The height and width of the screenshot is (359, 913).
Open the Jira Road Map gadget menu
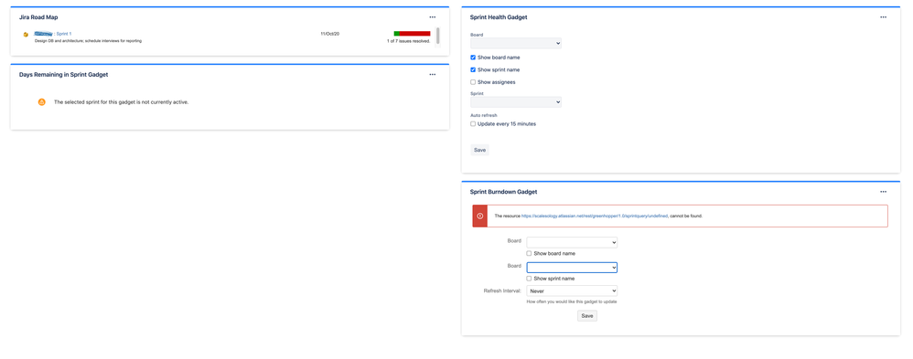(x=432, y=17)
